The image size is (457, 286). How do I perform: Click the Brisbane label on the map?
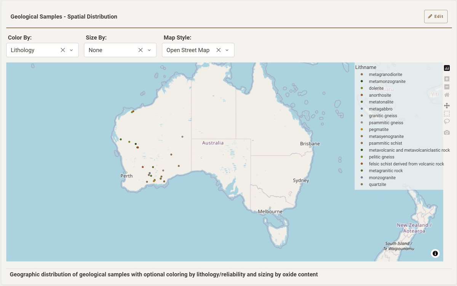[310, 144]
